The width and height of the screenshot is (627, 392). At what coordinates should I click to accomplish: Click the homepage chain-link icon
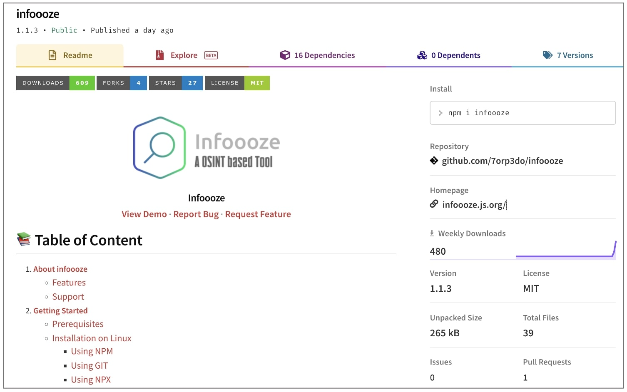434,204
